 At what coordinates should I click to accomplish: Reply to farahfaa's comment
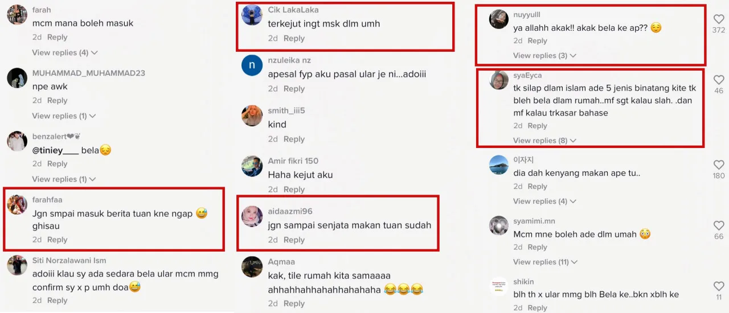coord(57,240)
